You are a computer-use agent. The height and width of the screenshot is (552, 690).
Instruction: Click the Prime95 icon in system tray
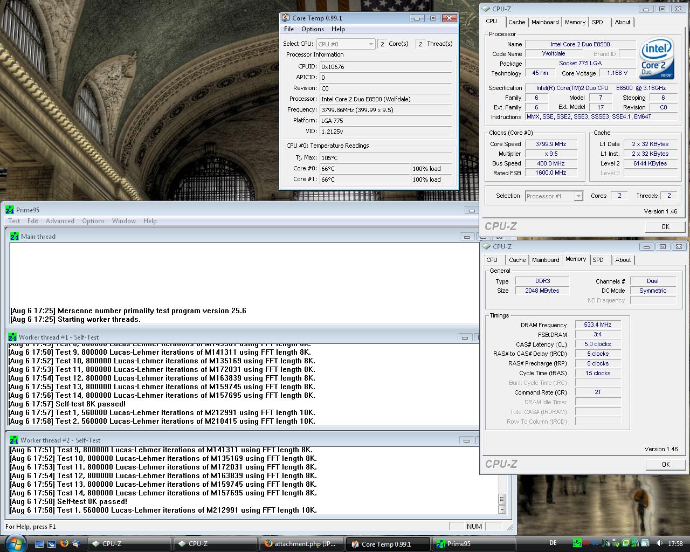pyautogui.click(x=577, y=543)
